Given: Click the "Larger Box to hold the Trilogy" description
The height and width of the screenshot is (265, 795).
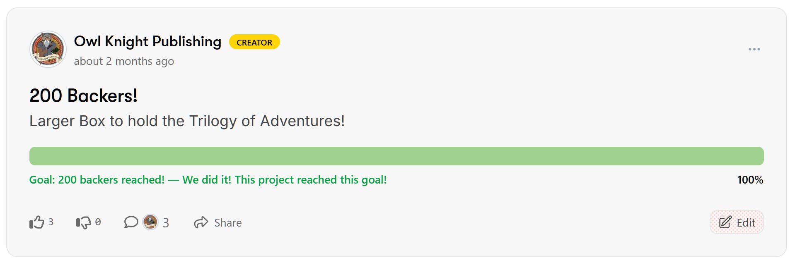Looking at the screenshot, I should tap(187, 121).
